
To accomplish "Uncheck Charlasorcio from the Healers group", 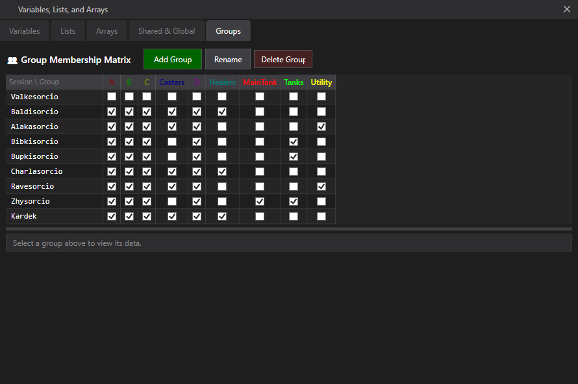I will 222,171.
